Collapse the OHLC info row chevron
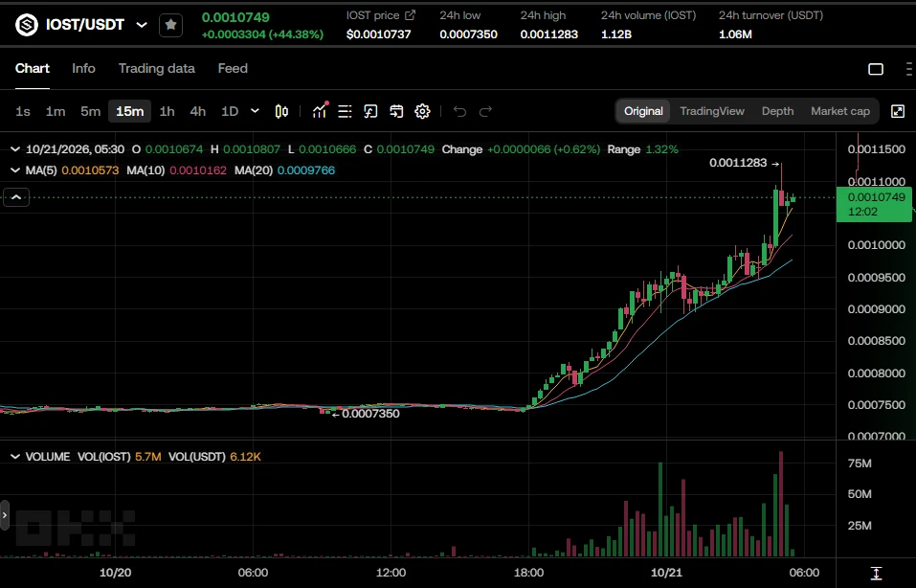 (x=15, y=149)
